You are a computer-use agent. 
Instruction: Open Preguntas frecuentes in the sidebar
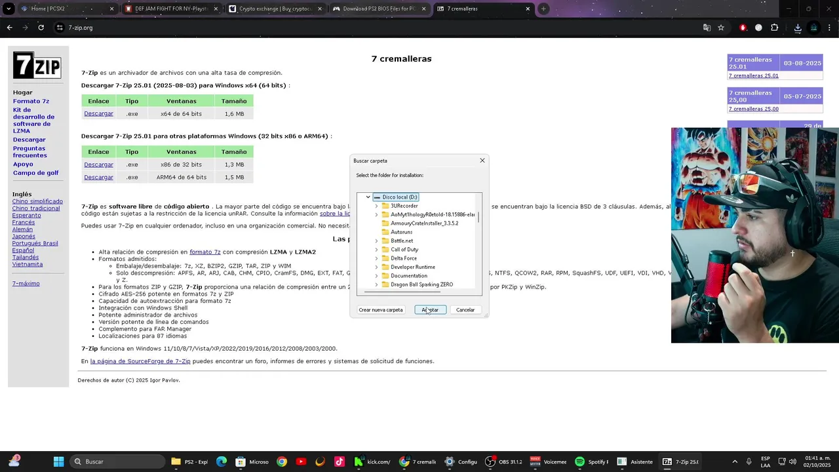(29, 152)
